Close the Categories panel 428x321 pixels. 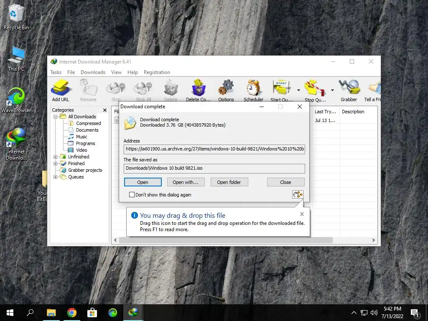[x=105, y=110]
